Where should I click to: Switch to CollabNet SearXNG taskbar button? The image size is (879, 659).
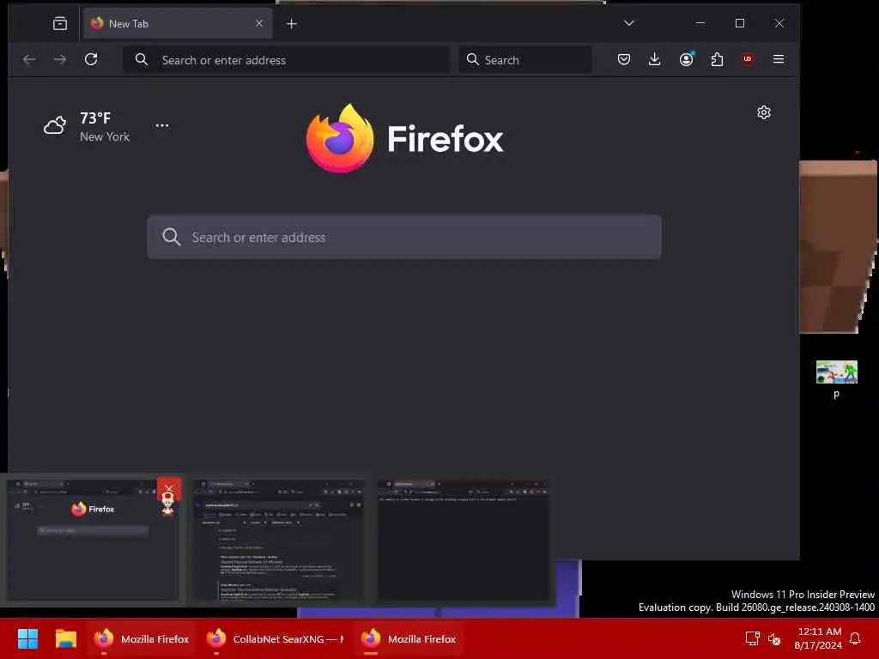(x=275, y=638)
